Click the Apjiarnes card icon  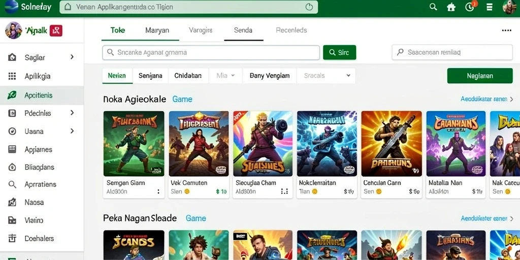[12, 150]
